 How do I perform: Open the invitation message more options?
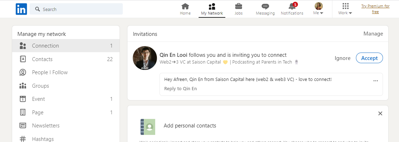point(376,81)
